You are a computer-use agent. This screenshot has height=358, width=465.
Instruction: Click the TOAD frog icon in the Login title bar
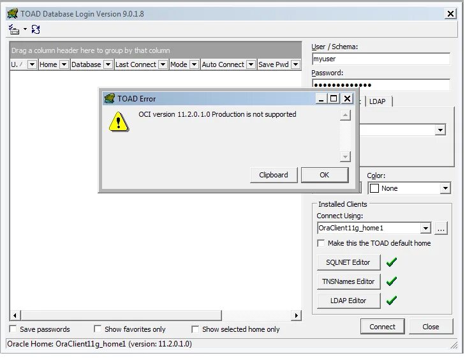[x=13, y=13]
